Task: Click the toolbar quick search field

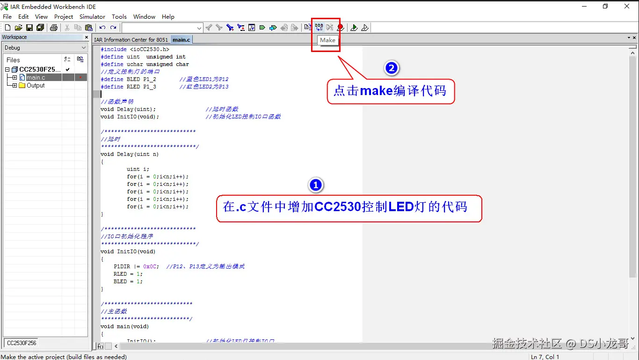Action: (161, 27)
